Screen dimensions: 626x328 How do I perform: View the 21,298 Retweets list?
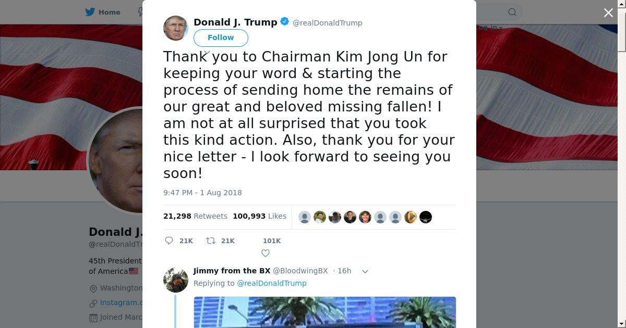point(195,216)
